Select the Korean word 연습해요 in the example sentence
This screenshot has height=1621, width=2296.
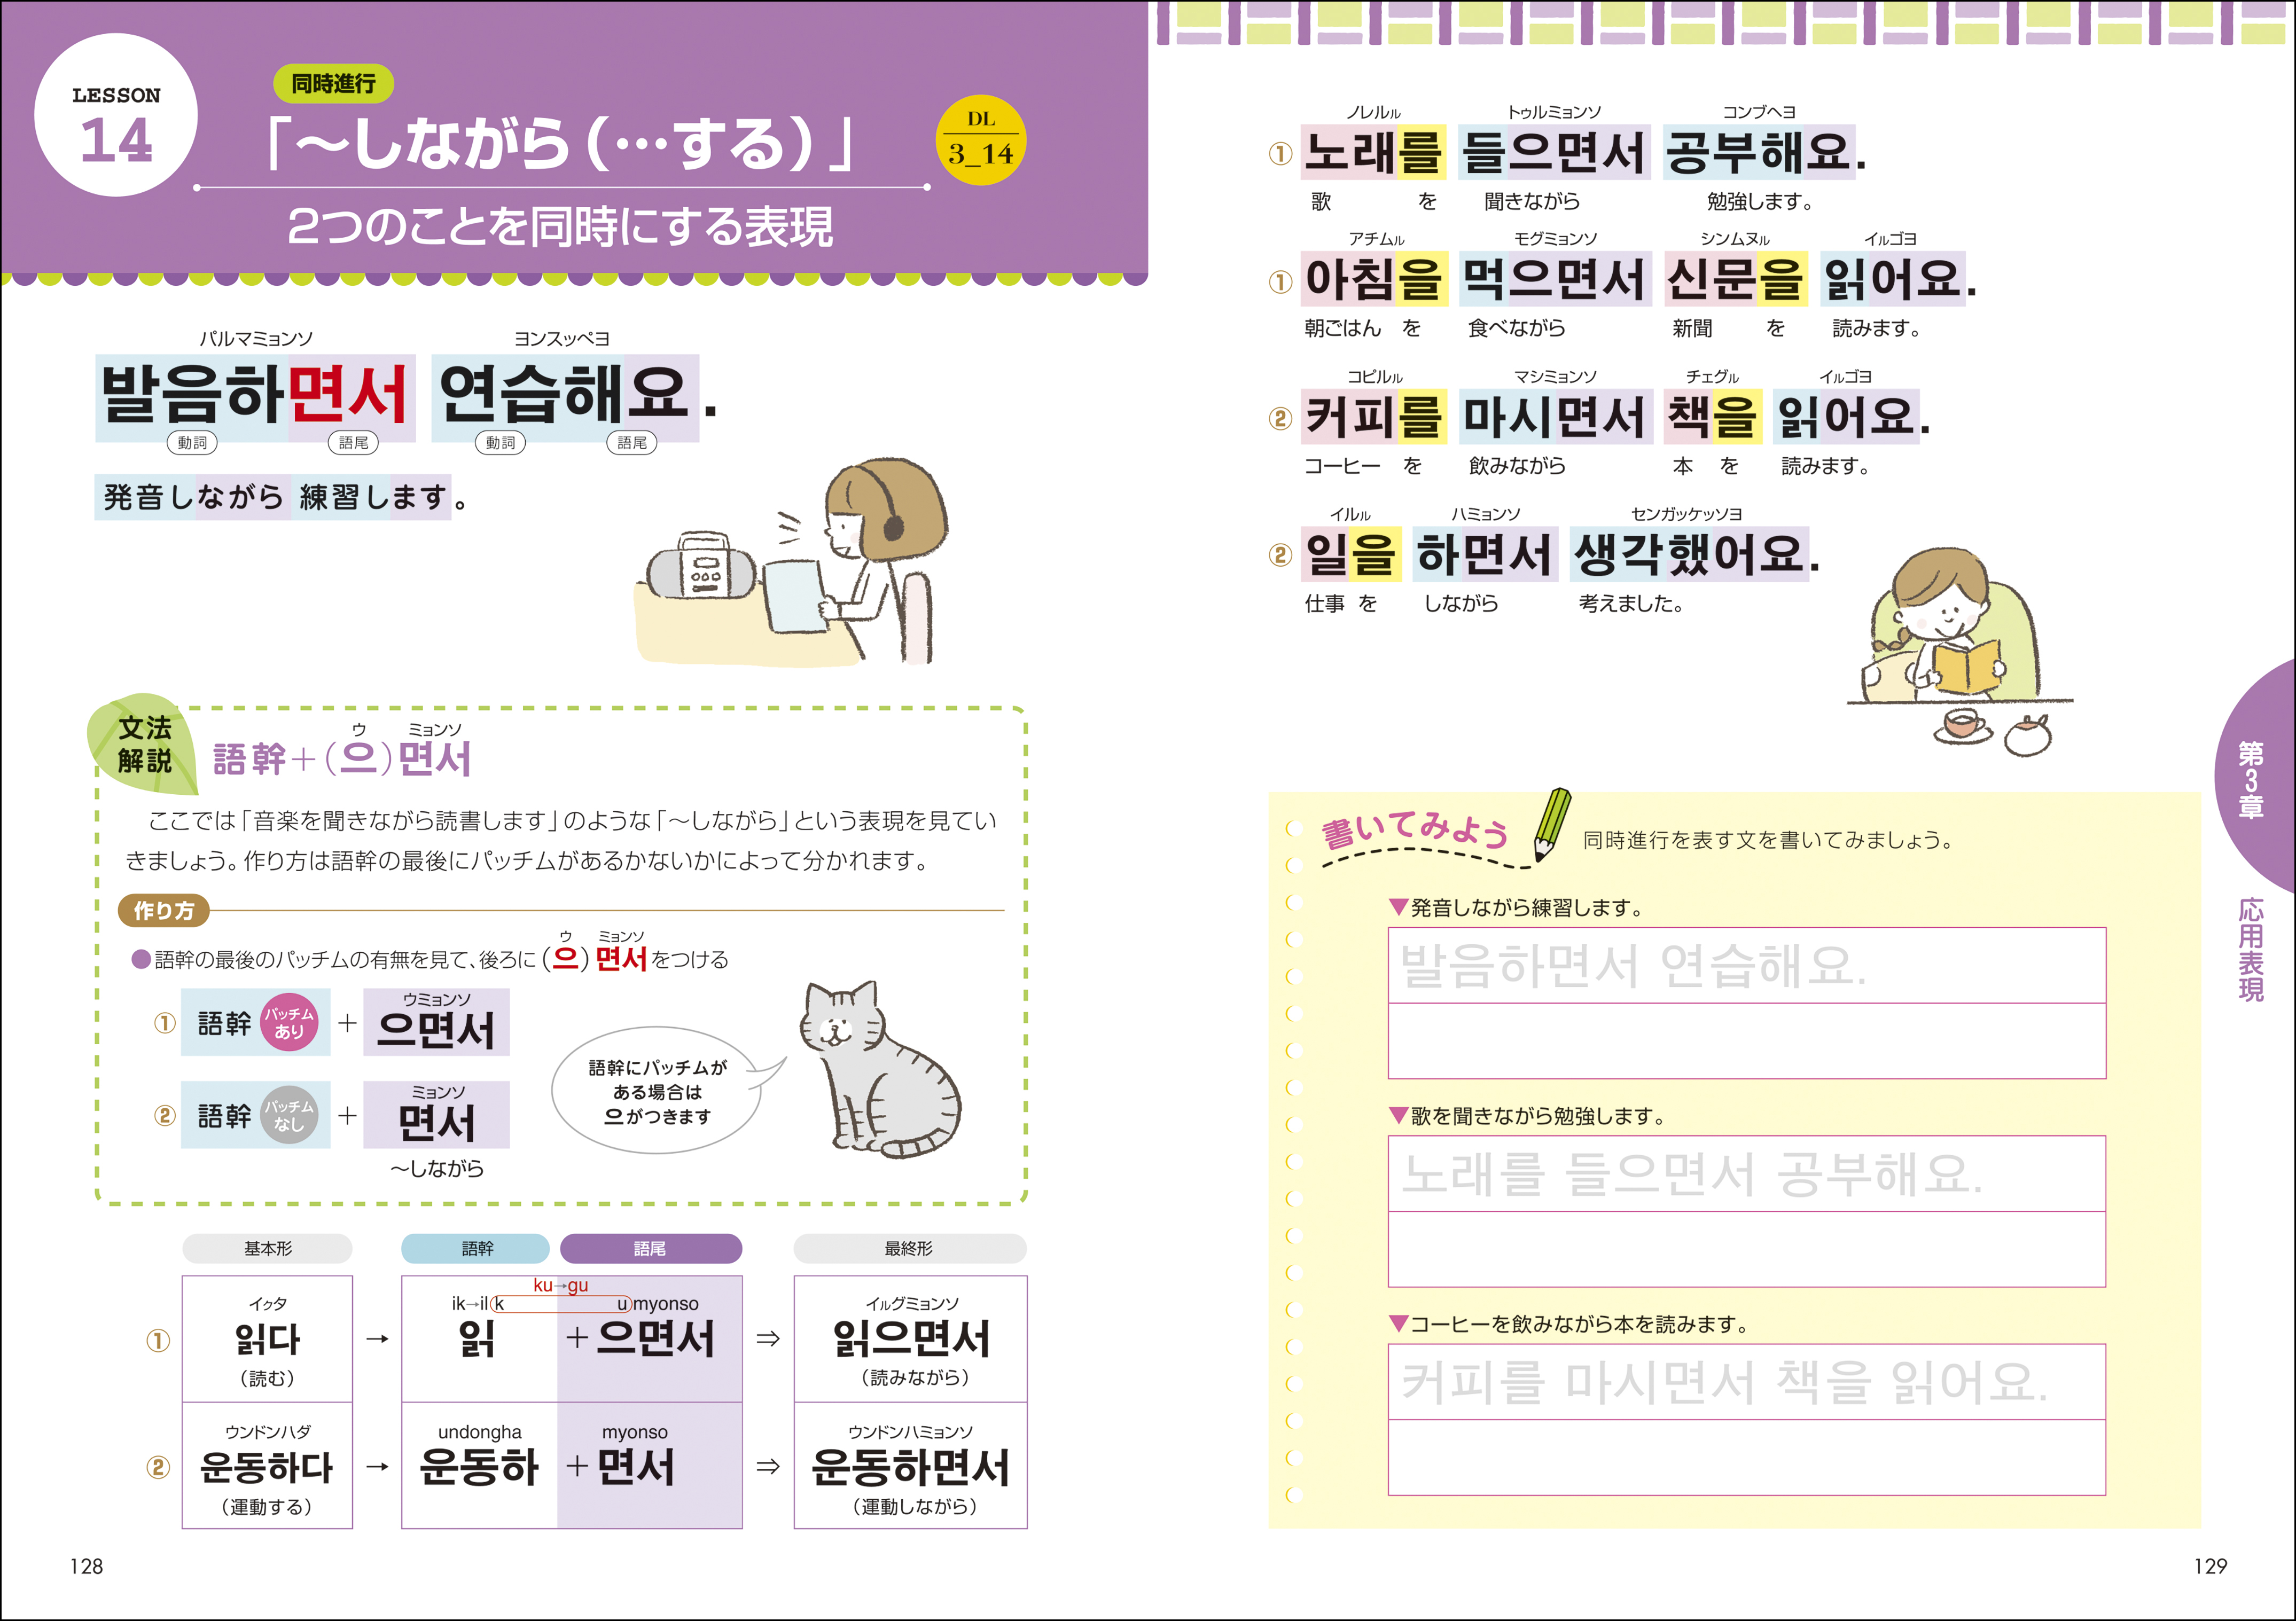pos(565,397)
